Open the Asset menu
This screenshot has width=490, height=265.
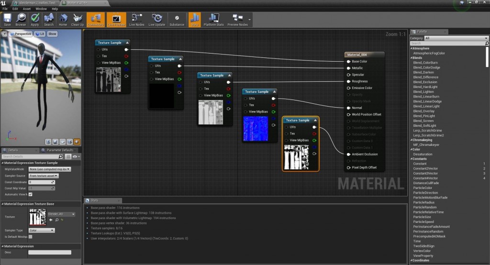click(x=27, y=9)
